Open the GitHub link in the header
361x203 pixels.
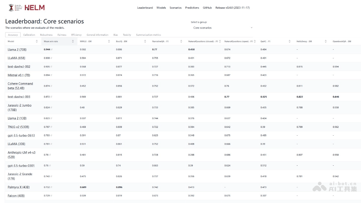click(x=207, y=8)
